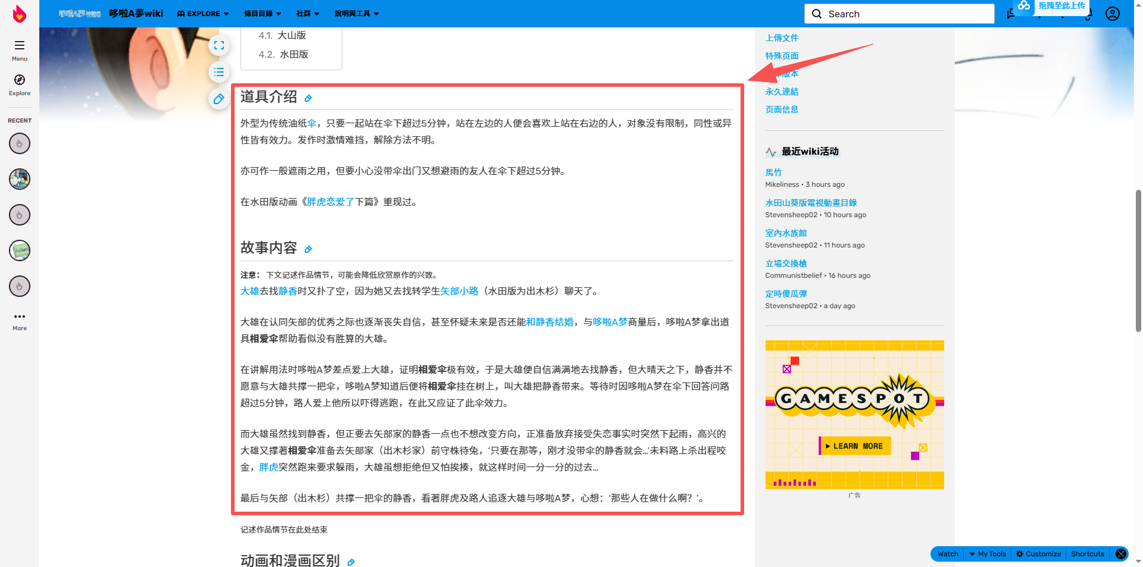The height and width of the screenshot is (567, 1143).
Task: Toggle Watch for this page
Action: (x=947, y=554)
